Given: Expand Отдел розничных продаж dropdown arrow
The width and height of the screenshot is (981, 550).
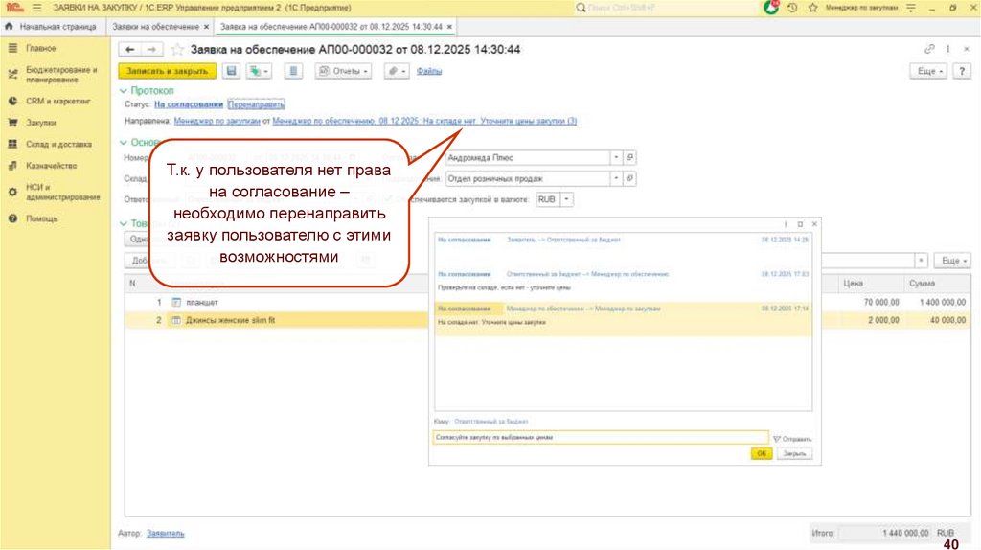Looking at the screenshot, I should click(616, 178).
